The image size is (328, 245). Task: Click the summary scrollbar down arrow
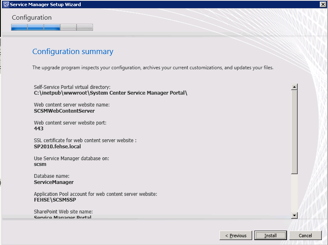[x=294, y=215]
